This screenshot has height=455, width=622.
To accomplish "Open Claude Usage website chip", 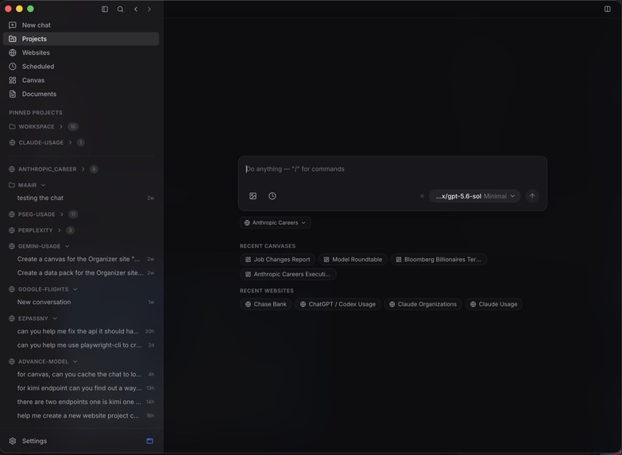I will pos(493,304).
